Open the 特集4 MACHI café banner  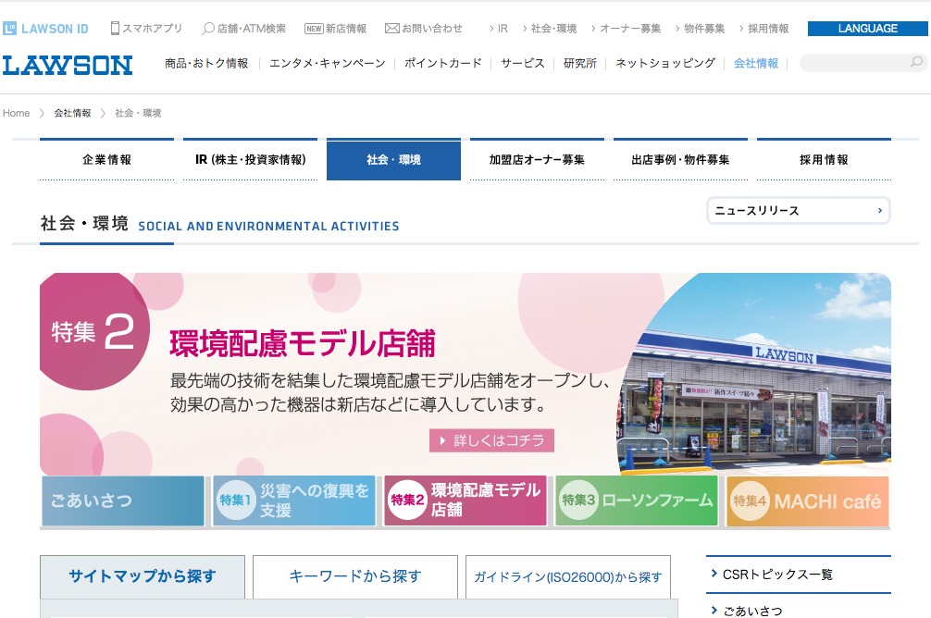coord(807,501)
